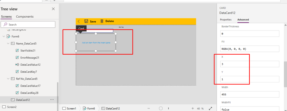Switch to the Screens tab
This screenshot has width=287, height=111.
[x=6, y=17]
